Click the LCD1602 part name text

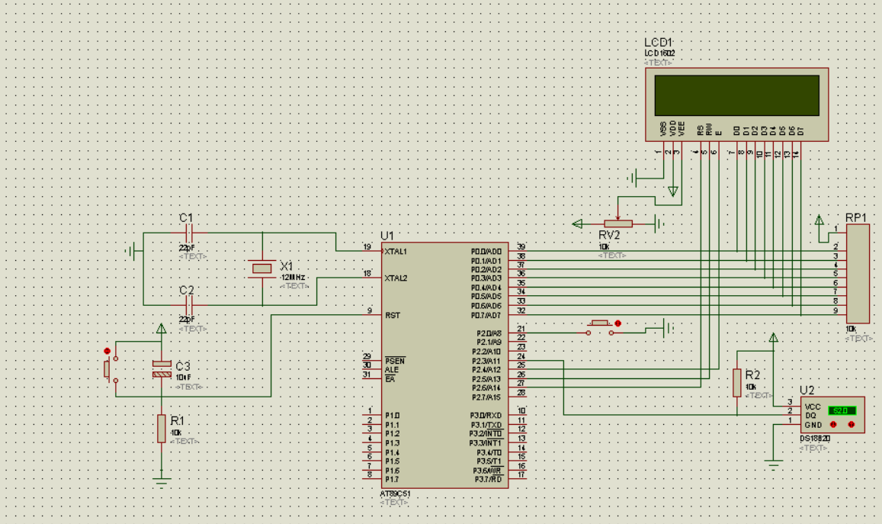coord(659,53)
